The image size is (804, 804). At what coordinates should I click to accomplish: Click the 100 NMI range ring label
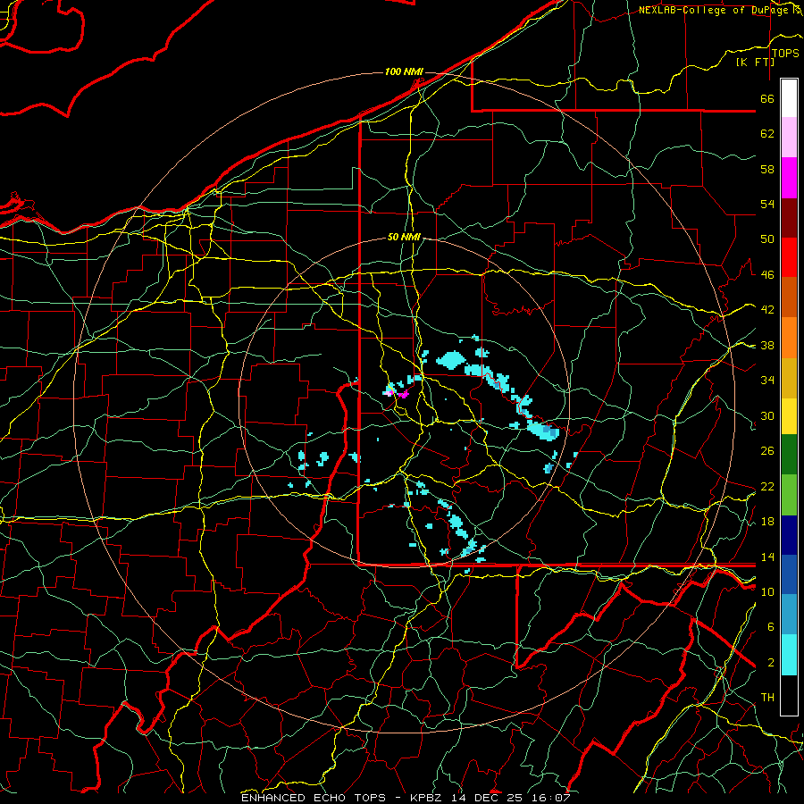[x=404, y=71]
